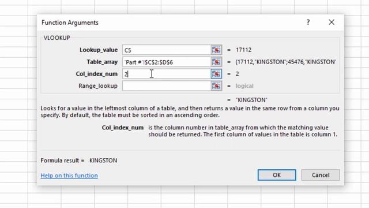Click the Lookup_value argument label
369x208 pixels.
pos(99,50)
